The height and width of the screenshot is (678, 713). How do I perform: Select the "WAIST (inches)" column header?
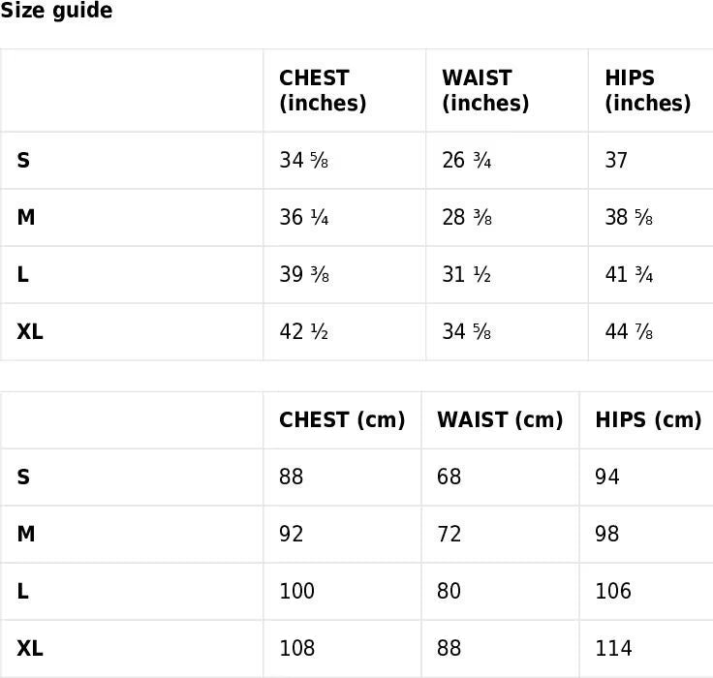point(485,91)
